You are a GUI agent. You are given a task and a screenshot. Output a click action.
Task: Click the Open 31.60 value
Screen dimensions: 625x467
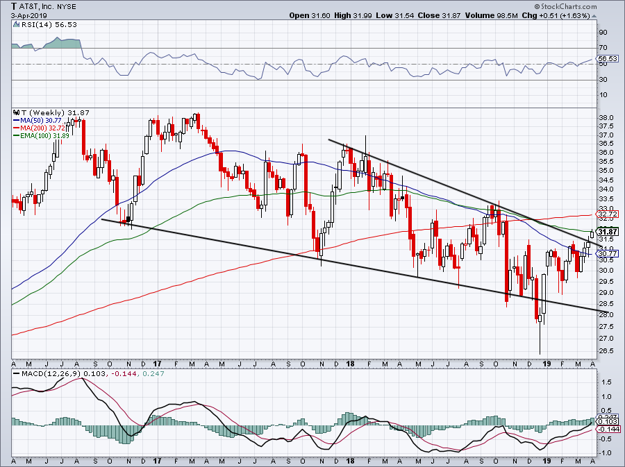(x=309, y=15)
